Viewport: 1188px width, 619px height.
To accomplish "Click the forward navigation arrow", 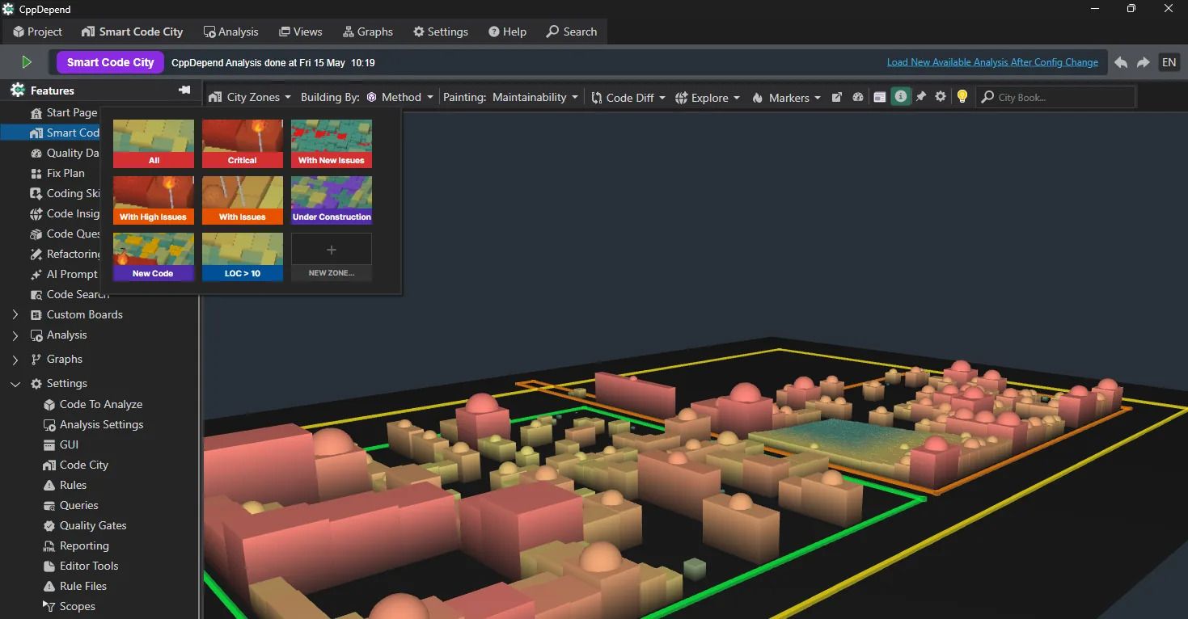I will [1144, 62].
